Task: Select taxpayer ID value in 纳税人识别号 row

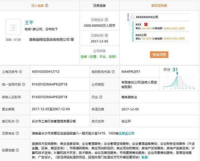Action: pos(50,97)
